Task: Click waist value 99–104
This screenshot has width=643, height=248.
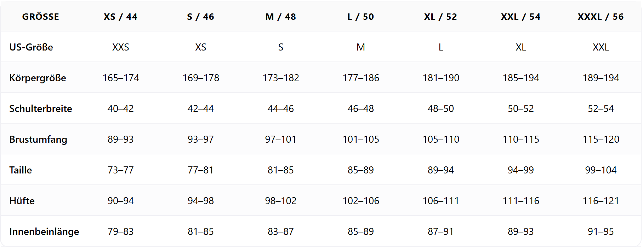Action: (x=601, y=170)
